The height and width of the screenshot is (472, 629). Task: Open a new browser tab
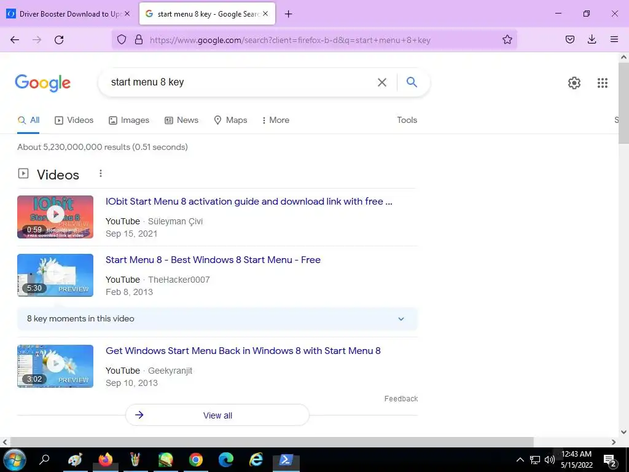pyautogui.click(x=289, y=14)
